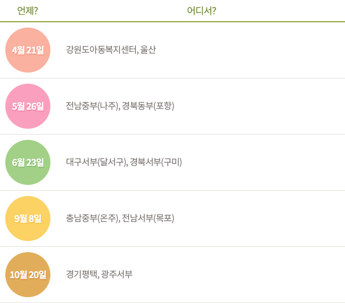Click the divider below the 4월 21일 row
Viewport: 345px width, 303px height.
172,78
